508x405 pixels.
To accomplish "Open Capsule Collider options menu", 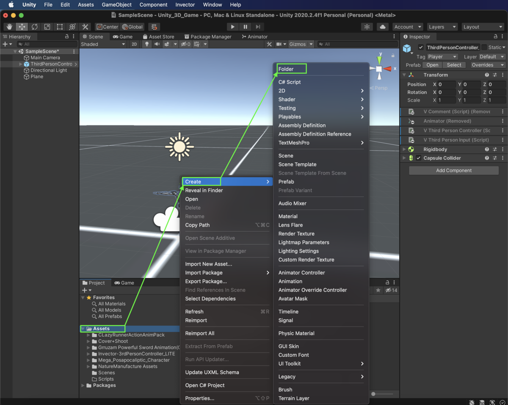I will [502, 158].
